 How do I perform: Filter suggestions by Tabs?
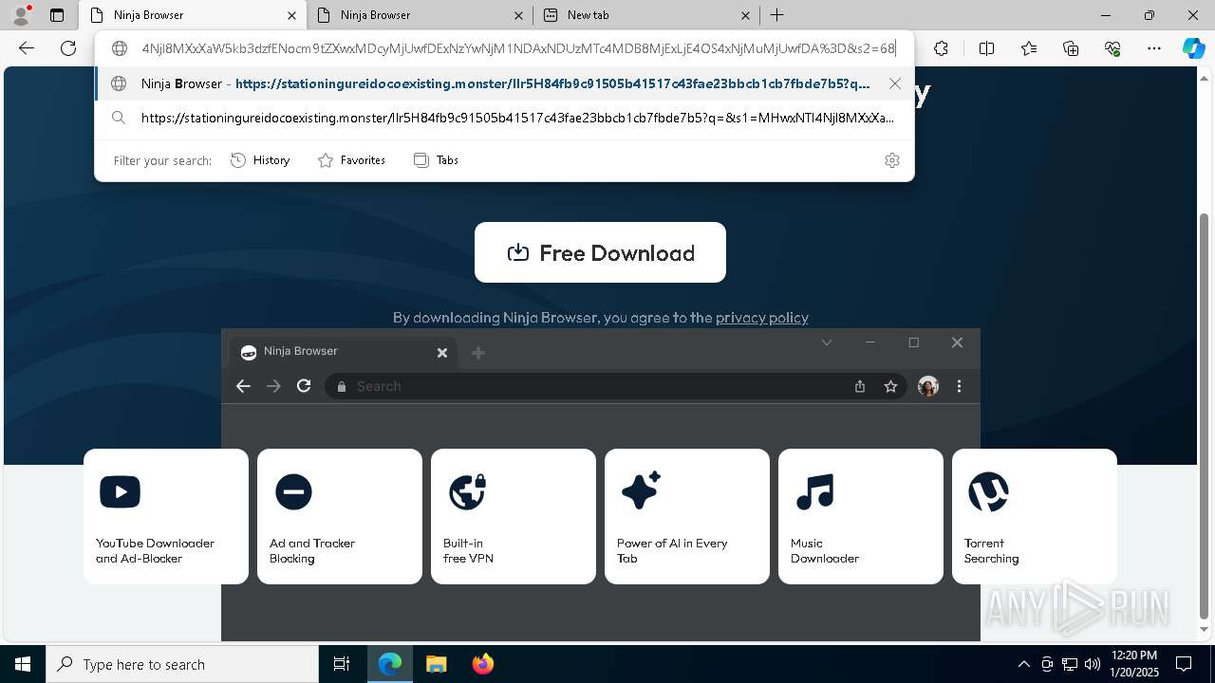coord(436,160)
